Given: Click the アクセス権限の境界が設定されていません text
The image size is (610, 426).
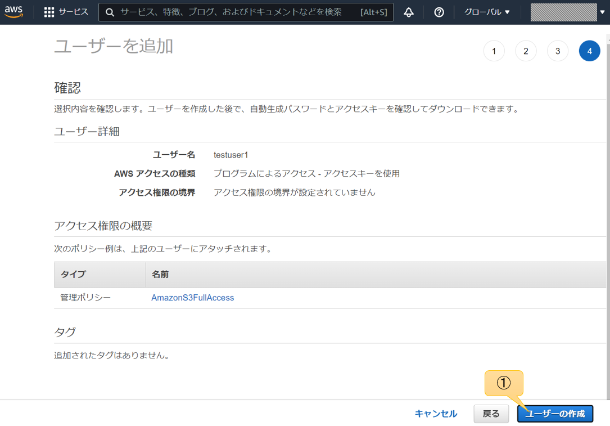Looking at the screenshot, I should coord(294,192).
